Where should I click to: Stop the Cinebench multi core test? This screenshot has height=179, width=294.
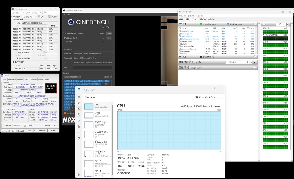click(109, 33)
